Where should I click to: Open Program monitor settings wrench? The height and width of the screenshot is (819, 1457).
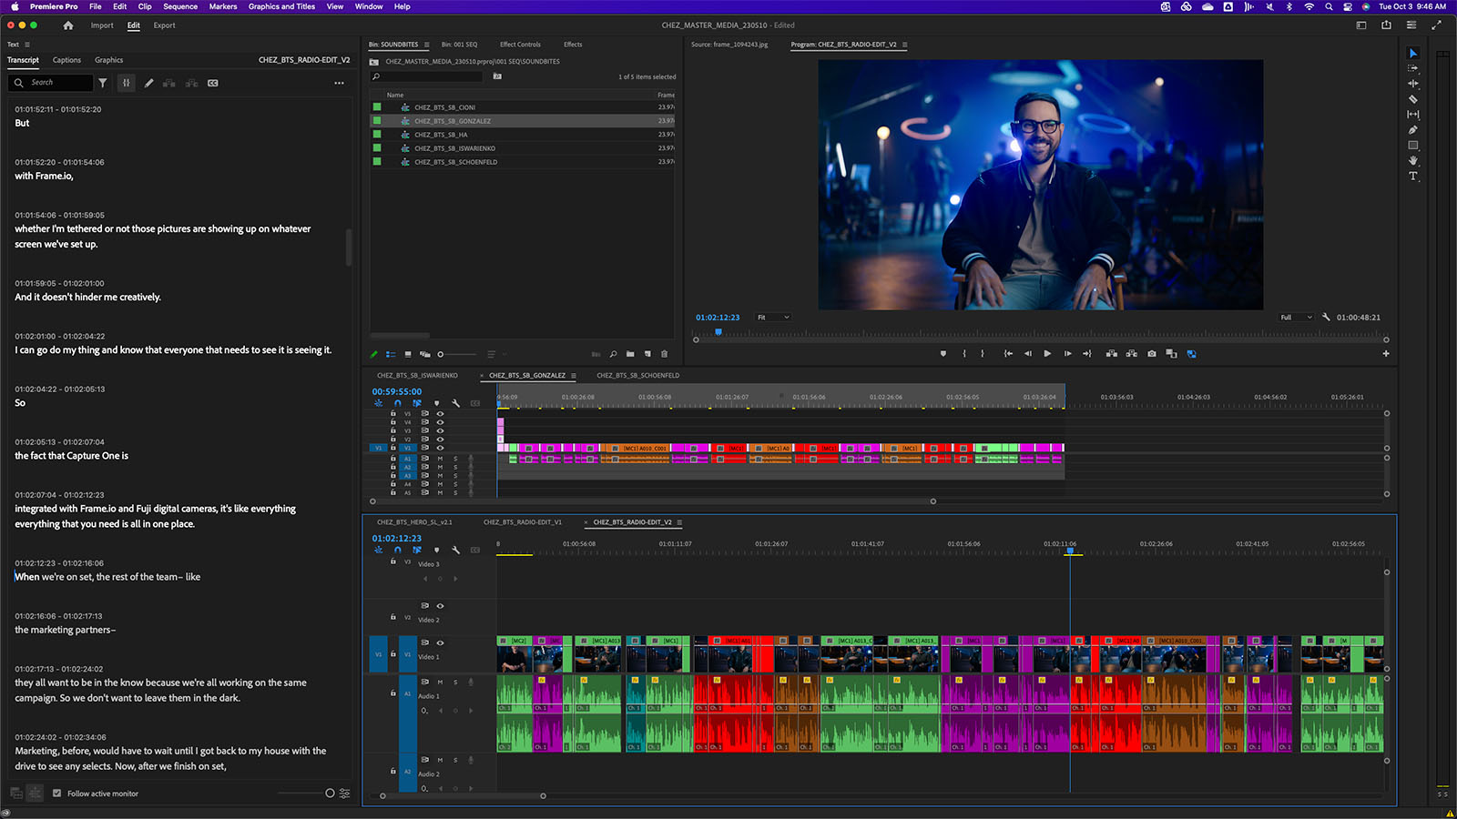pos(1326,318)
